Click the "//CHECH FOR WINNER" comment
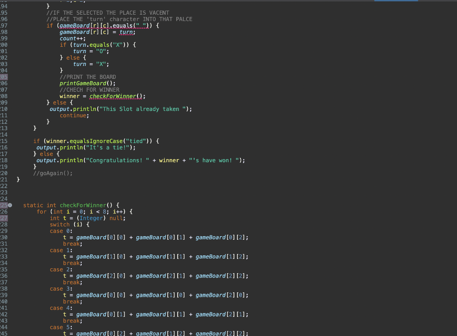This screenshot has width=457, height=336. (x=89, y=90)
